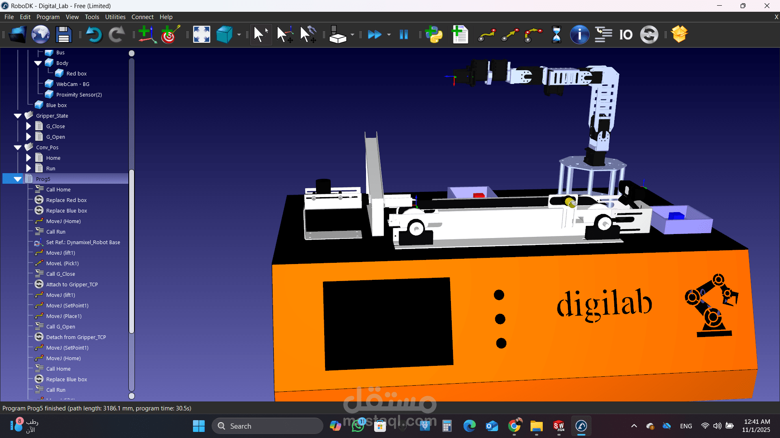Open the Tools menu

coord(92,17)
